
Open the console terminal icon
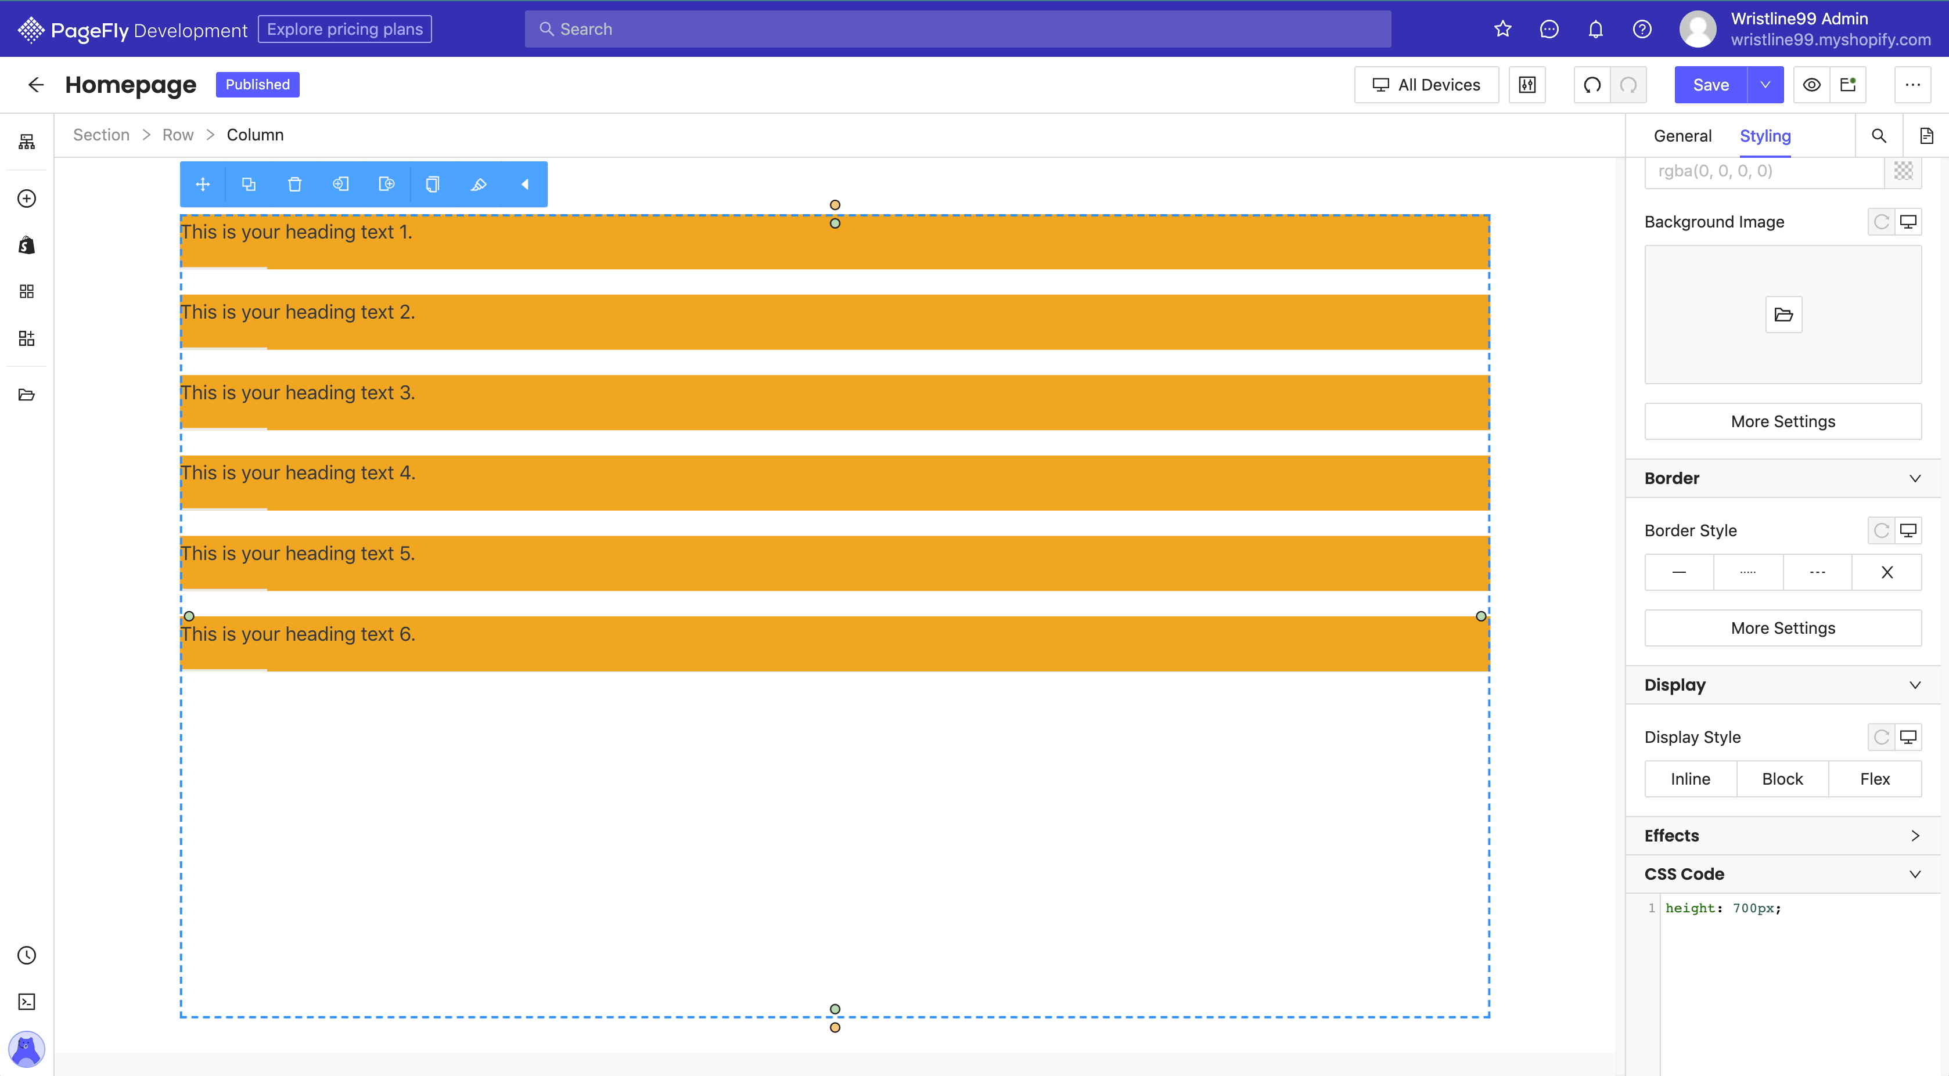coord(27,1002)
